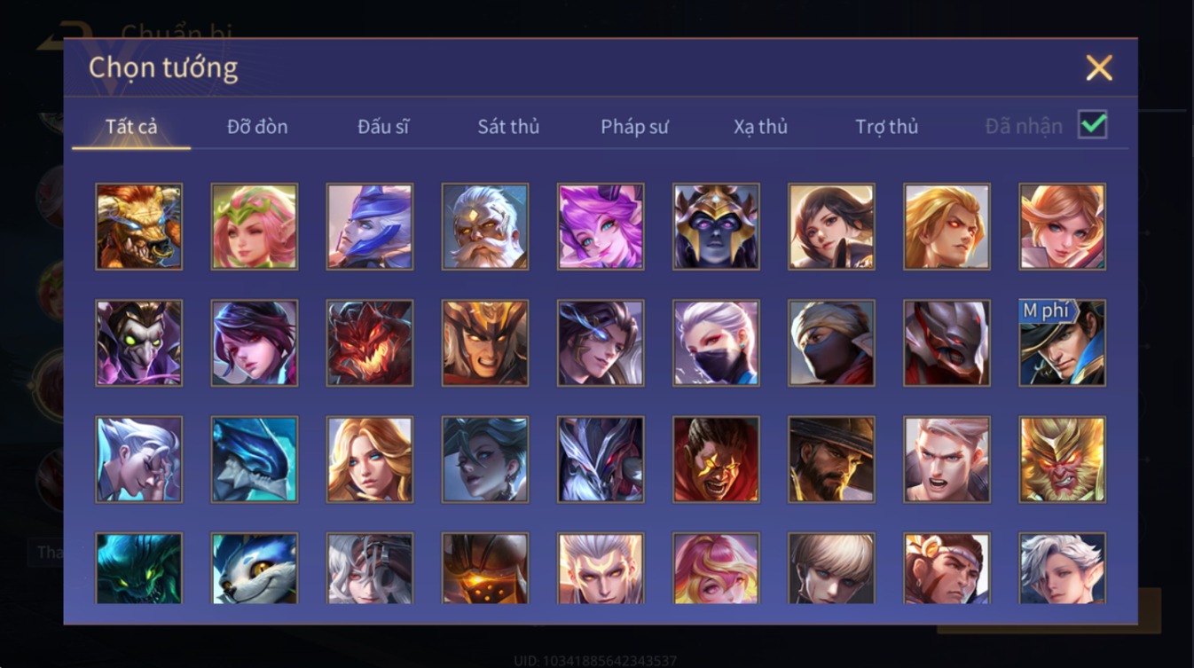Pick the golden monkey king hero
This screenshot has width=1194, height=668.
coord(1062,460)
